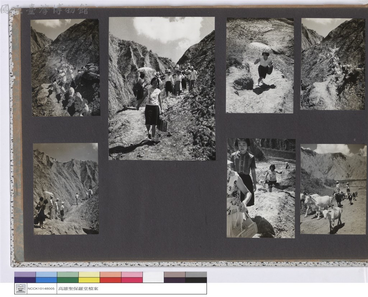Image resolution: width=368 pixels, height=297 pixels.
Task: Pick the saturated red color swatch
Action: [110, 280]
